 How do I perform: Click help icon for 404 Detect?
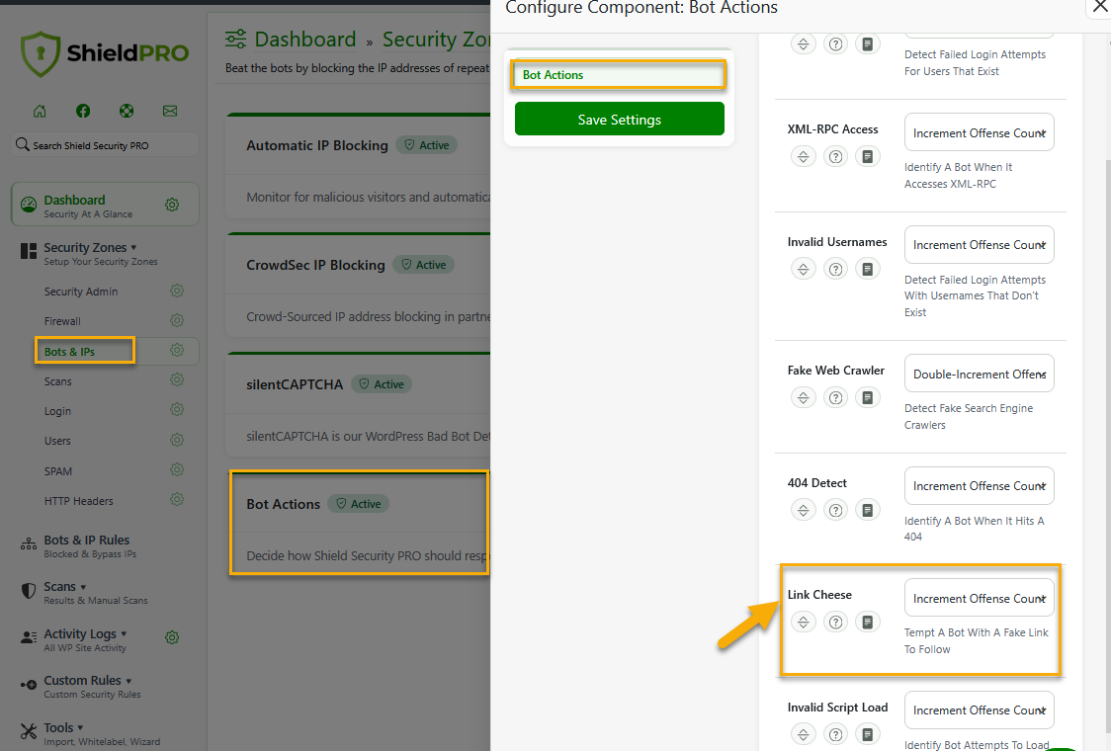click(835, 510)
